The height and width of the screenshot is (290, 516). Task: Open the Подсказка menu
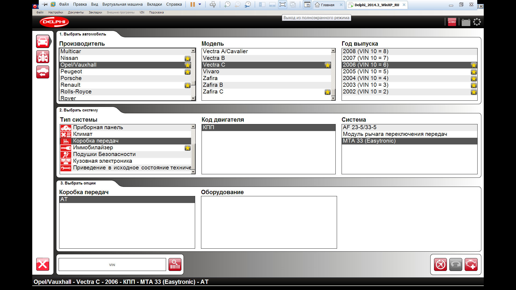point(156,12)
